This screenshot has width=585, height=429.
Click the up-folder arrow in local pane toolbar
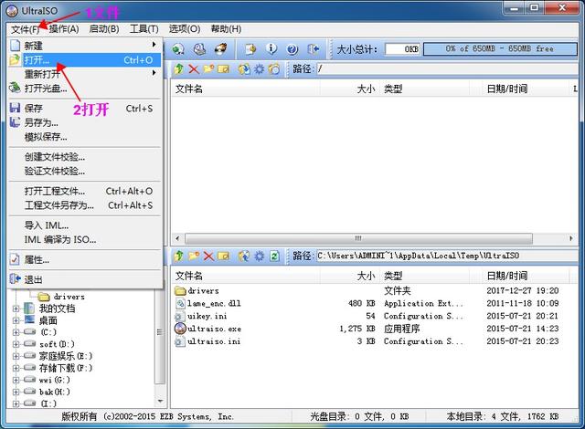pos(179,256)
